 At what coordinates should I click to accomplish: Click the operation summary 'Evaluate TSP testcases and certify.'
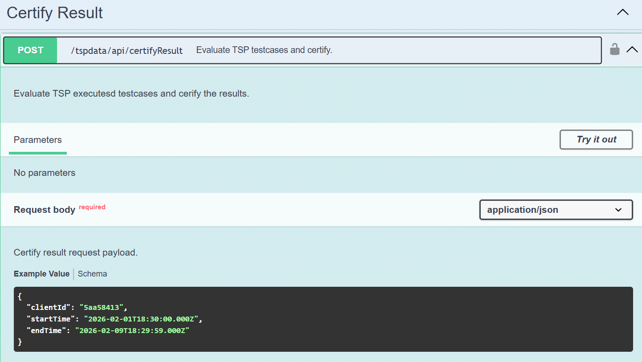(264, 50)
